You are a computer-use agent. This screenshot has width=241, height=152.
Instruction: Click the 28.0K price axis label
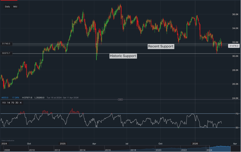(x=235, y=70)
